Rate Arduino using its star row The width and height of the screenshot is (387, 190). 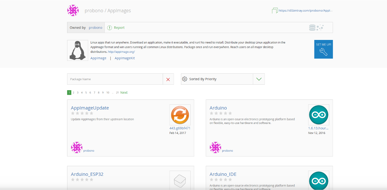(221, 113)
